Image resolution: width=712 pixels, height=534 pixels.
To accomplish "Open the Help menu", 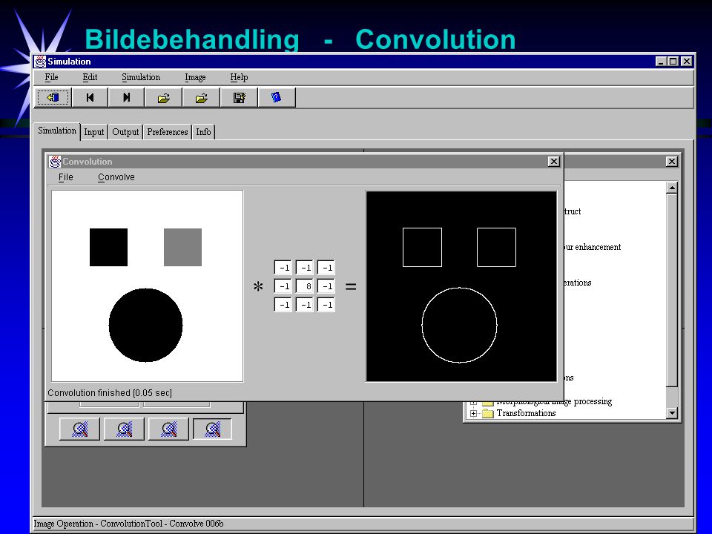I will click(239, 77).
